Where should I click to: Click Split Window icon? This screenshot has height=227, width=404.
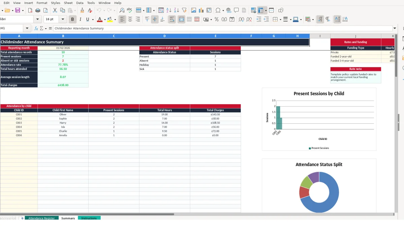tap(271, 10)
